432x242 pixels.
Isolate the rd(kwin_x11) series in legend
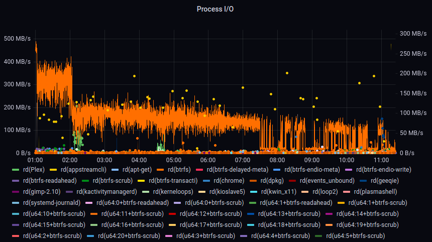pos(279,191)
